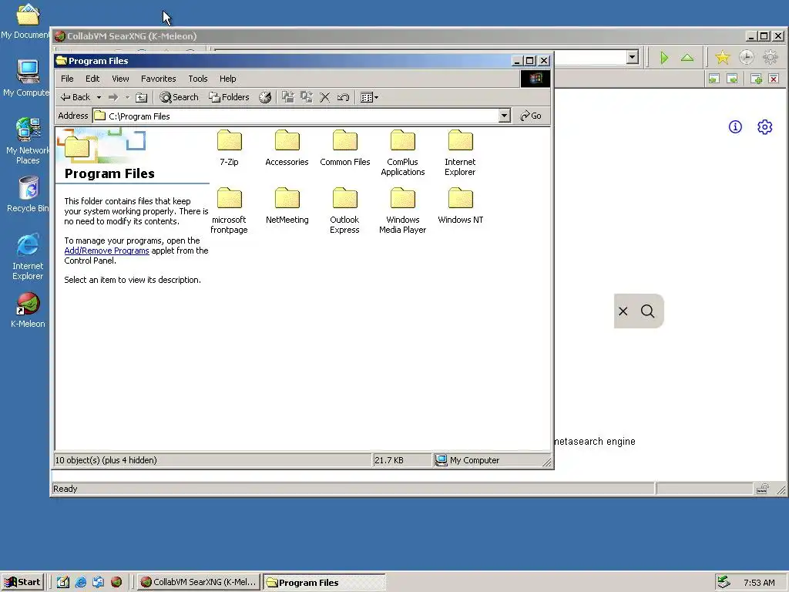The width and height of the screenshot is (789, 592).
Task: Open K-Meleon bookmarks star icon
Action: click(x=723, y=57)
